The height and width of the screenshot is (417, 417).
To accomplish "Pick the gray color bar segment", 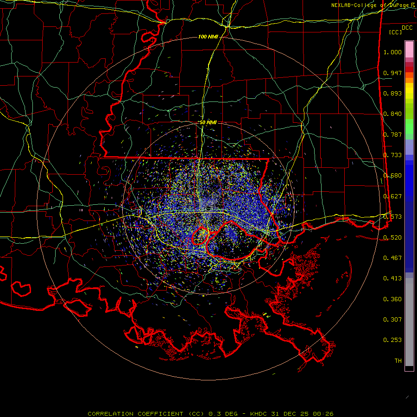I will 409,322.
